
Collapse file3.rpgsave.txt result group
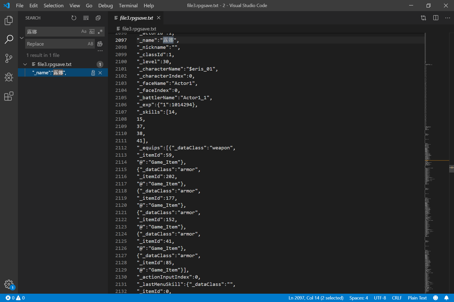tap(25, 64)
